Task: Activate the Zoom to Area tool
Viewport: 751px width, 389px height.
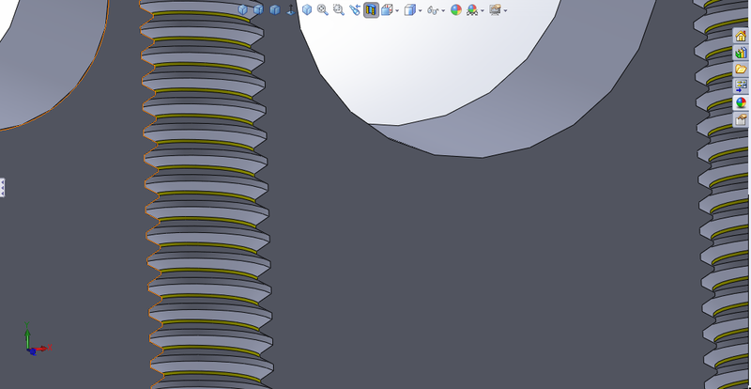Action: (x=339, y=9)
